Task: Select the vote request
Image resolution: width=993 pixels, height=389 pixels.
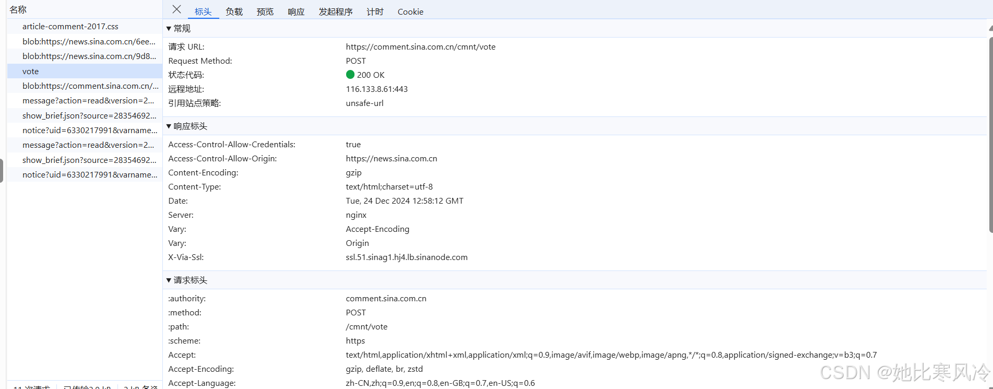Action: 85,71
